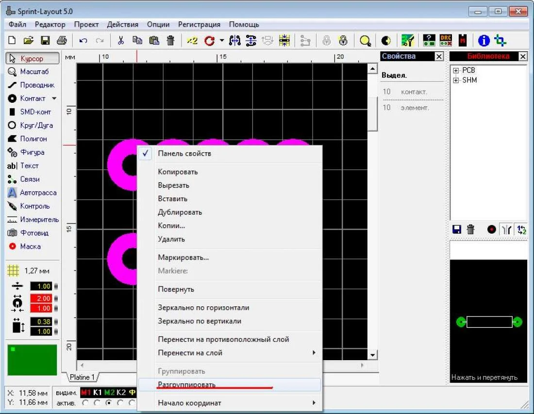
Task: Open the Контакт tool dropdown arrow
Action: coord(54,98)
